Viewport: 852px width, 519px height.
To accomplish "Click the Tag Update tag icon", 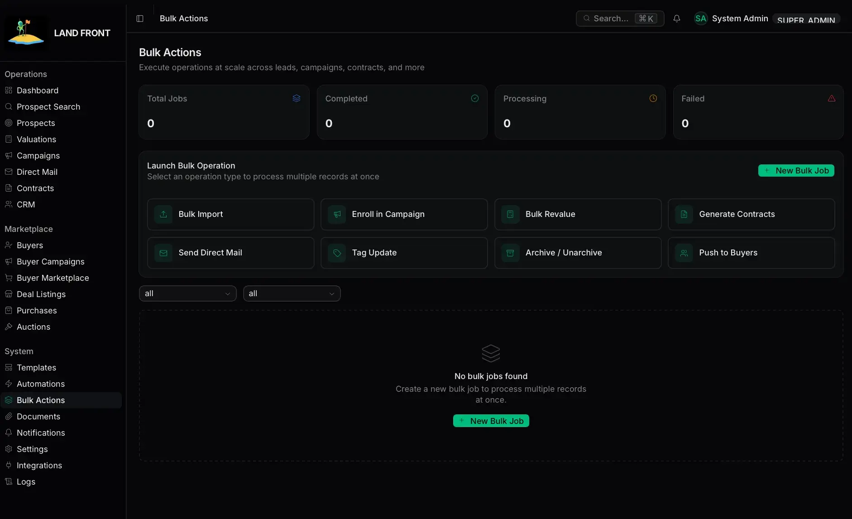I will click(x=337, y=253).
